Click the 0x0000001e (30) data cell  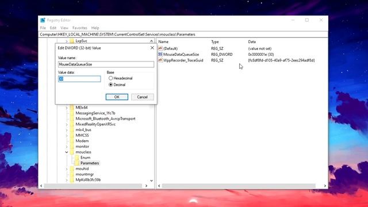click(x=261, y=54)
